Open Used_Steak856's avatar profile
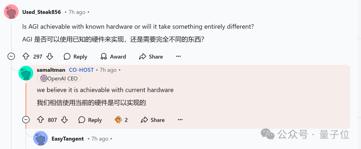Image resolution: width=361 pixels, height=149 pixels. coord(11,12)
